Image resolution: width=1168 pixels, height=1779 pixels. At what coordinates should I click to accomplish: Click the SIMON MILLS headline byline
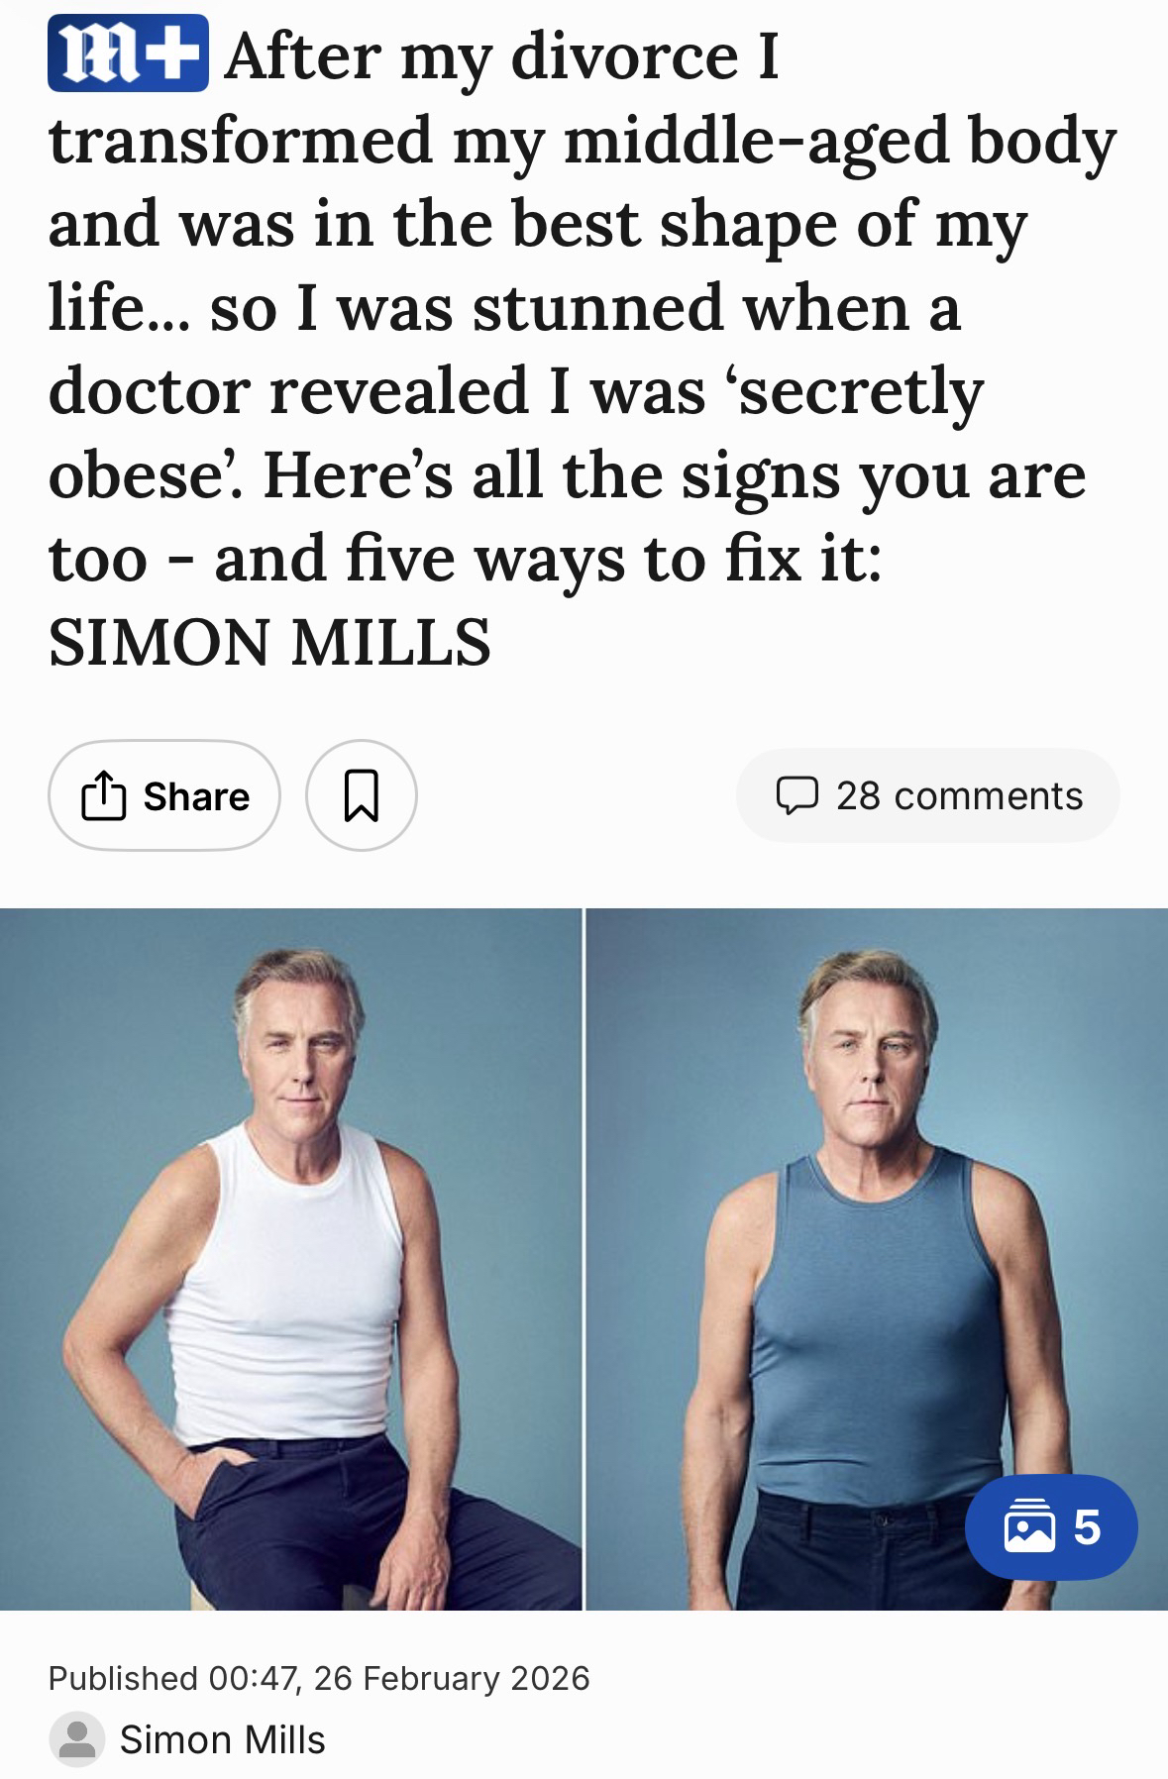pyautogui.click(x=269, y=642)
